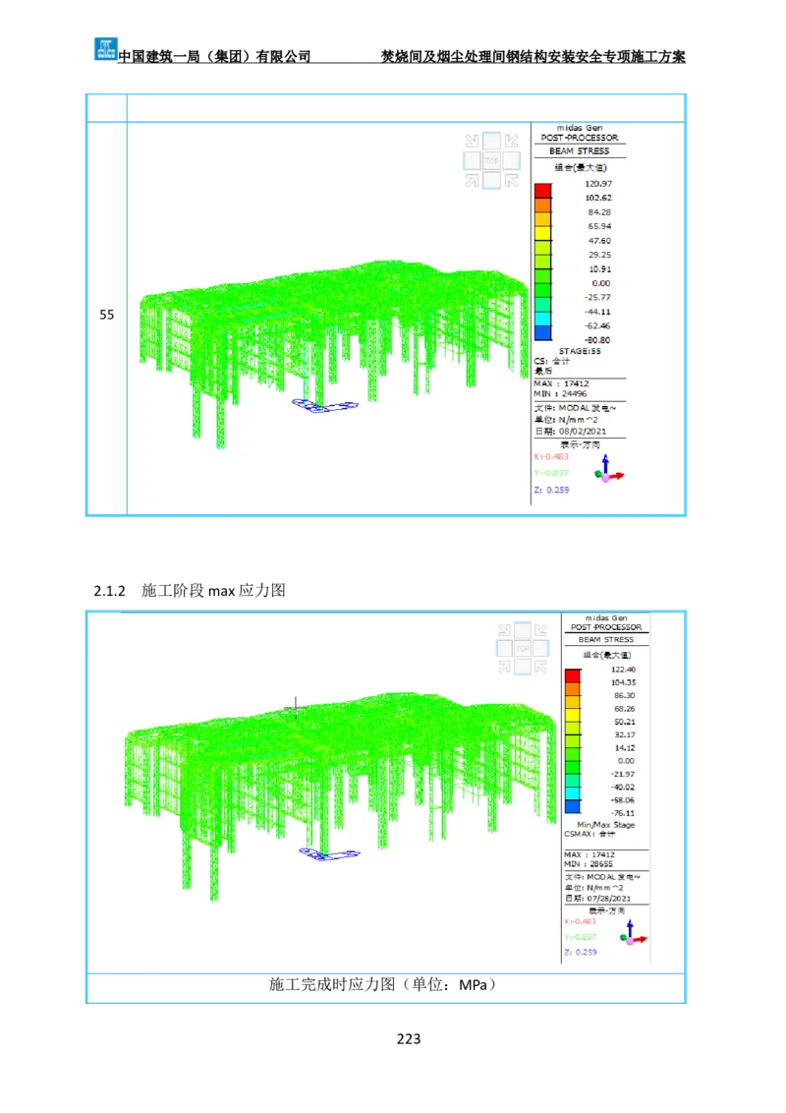Click TOP view button in upper stress plot
Screen dimensions: 786x1113
pyautogui.click(x=491, y=159)
